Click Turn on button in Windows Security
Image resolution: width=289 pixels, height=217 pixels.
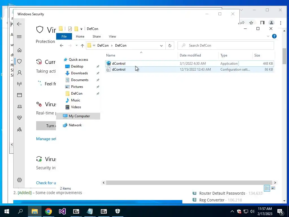coord(46,126)
